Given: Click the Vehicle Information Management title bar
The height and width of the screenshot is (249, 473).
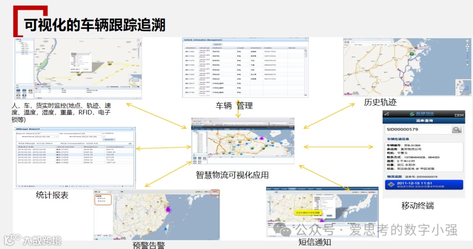Looking at the screenshot, I should 245,40.
